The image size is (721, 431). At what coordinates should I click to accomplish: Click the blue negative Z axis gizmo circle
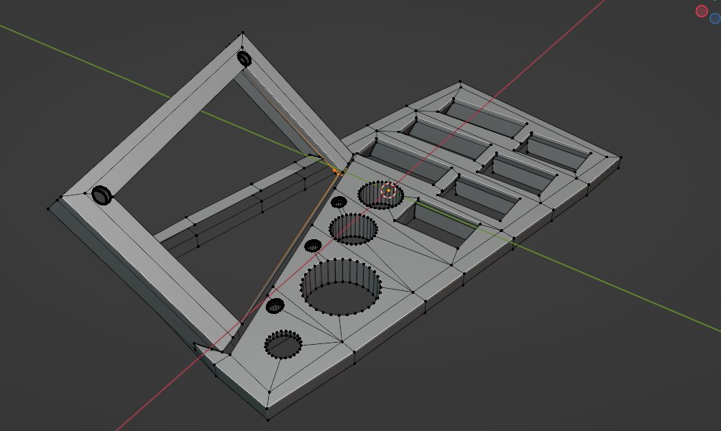point(715,19)
